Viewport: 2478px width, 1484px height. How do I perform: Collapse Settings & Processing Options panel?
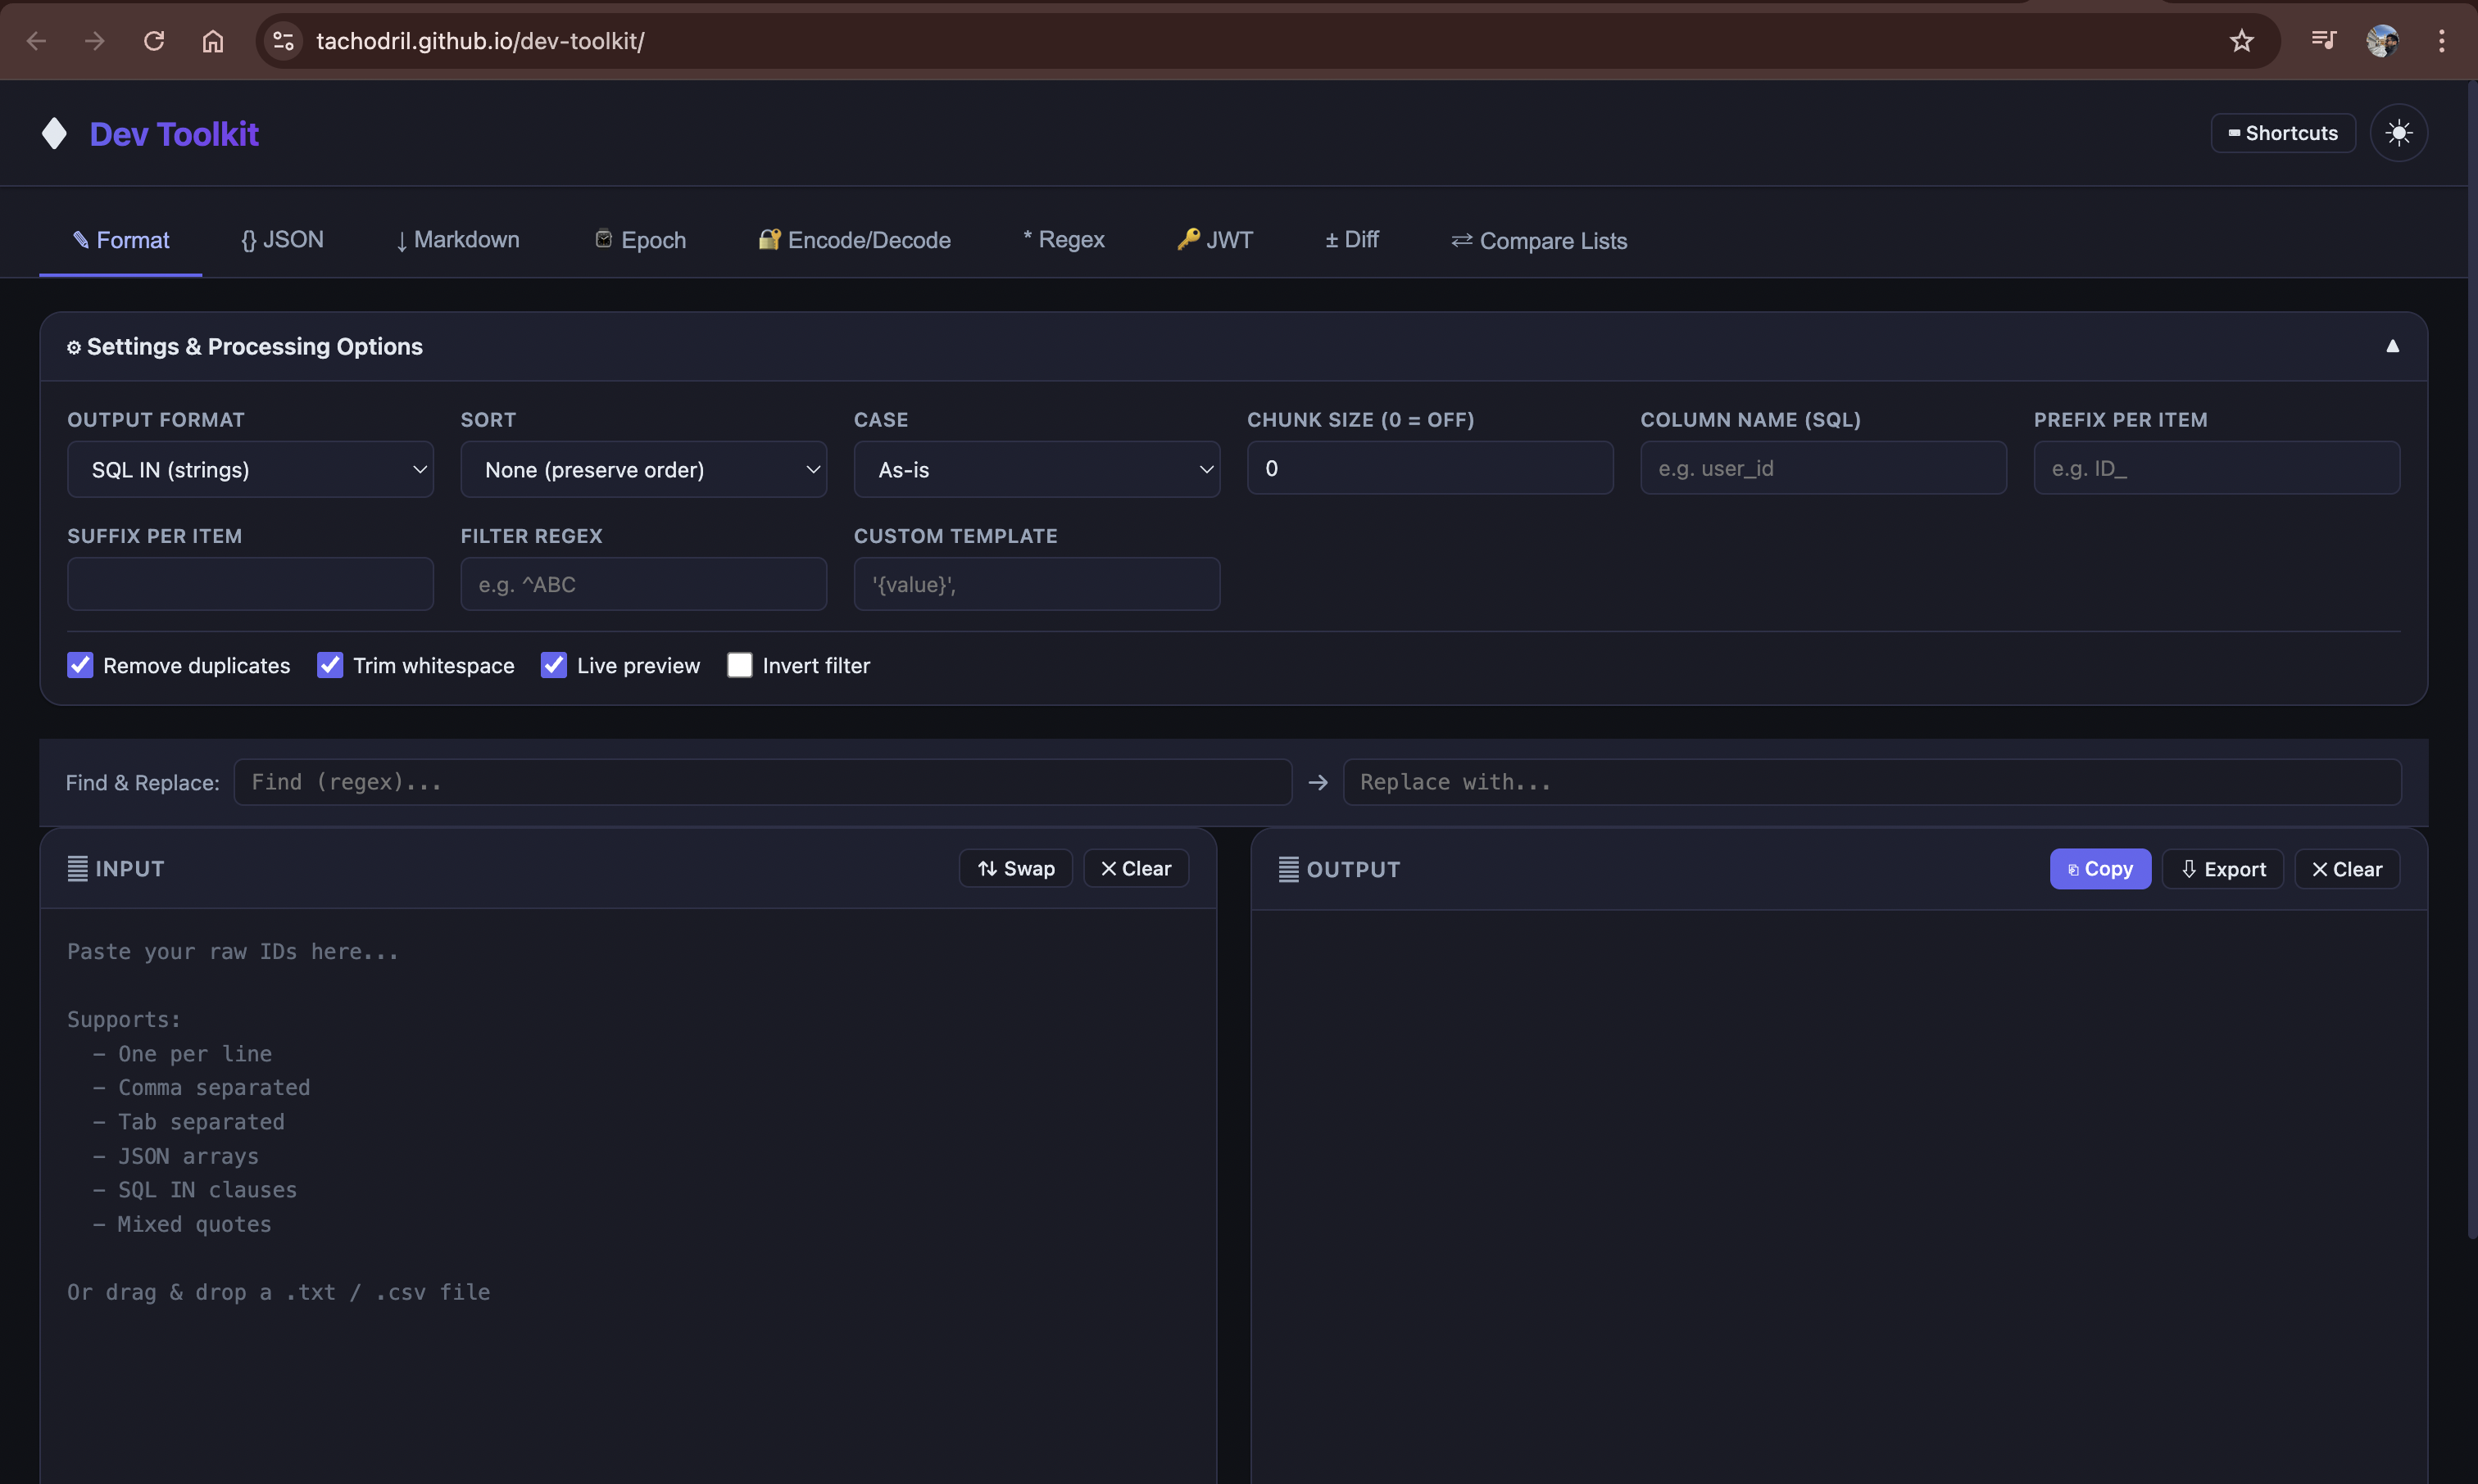coord(2392,346)
